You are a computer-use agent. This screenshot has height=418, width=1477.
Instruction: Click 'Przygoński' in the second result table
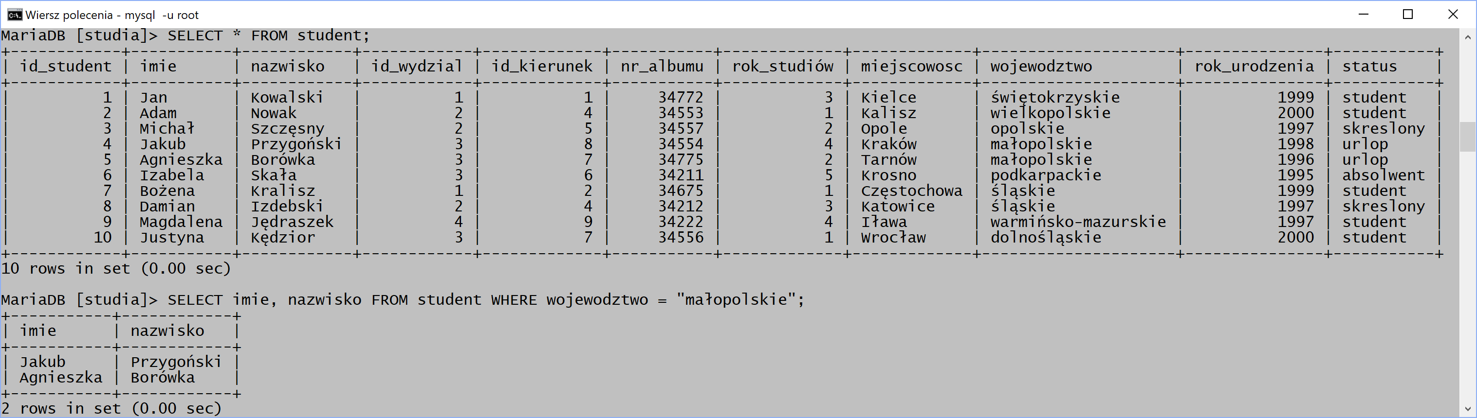click(x=176, y=363)
